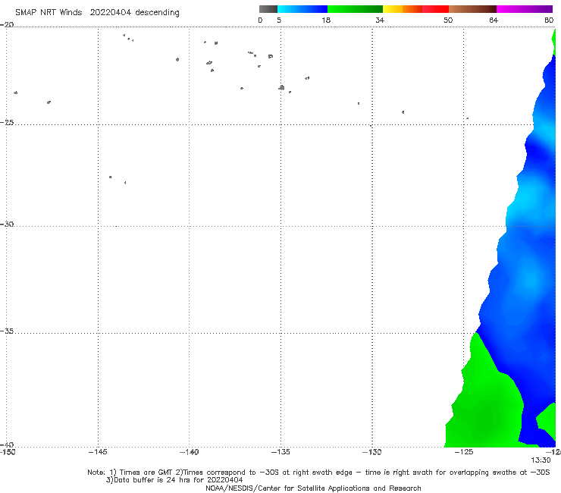Click the note line about Times are GMT
561x493 pixels.
point(318,473)
